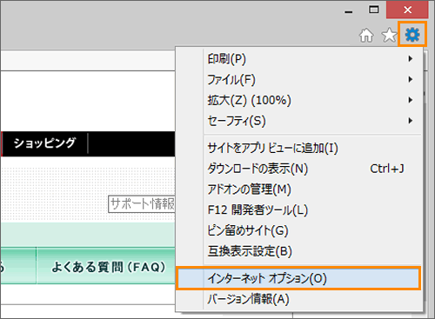Viewport: 435px width, 319px height.
Task: Select セーフティ(S) menu entry
Action: (298, 121)
